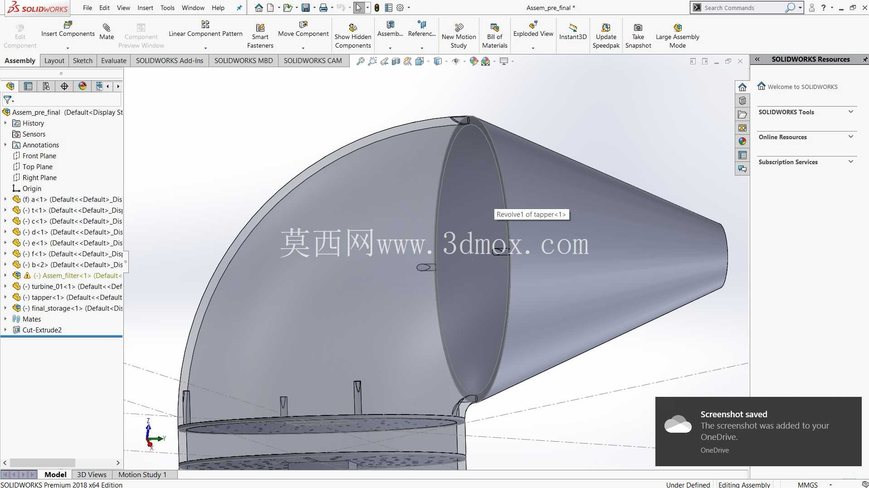Switch to the Evaluate tab
869x488 pixels.
pos(113,60)
